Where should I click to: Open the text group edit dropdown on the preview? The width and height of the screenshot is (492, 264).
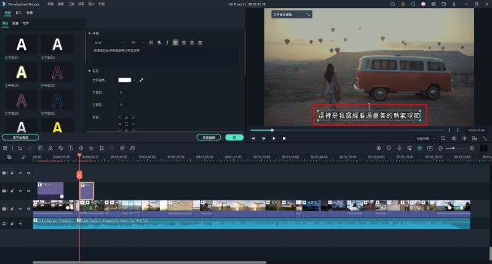point(292,14)
